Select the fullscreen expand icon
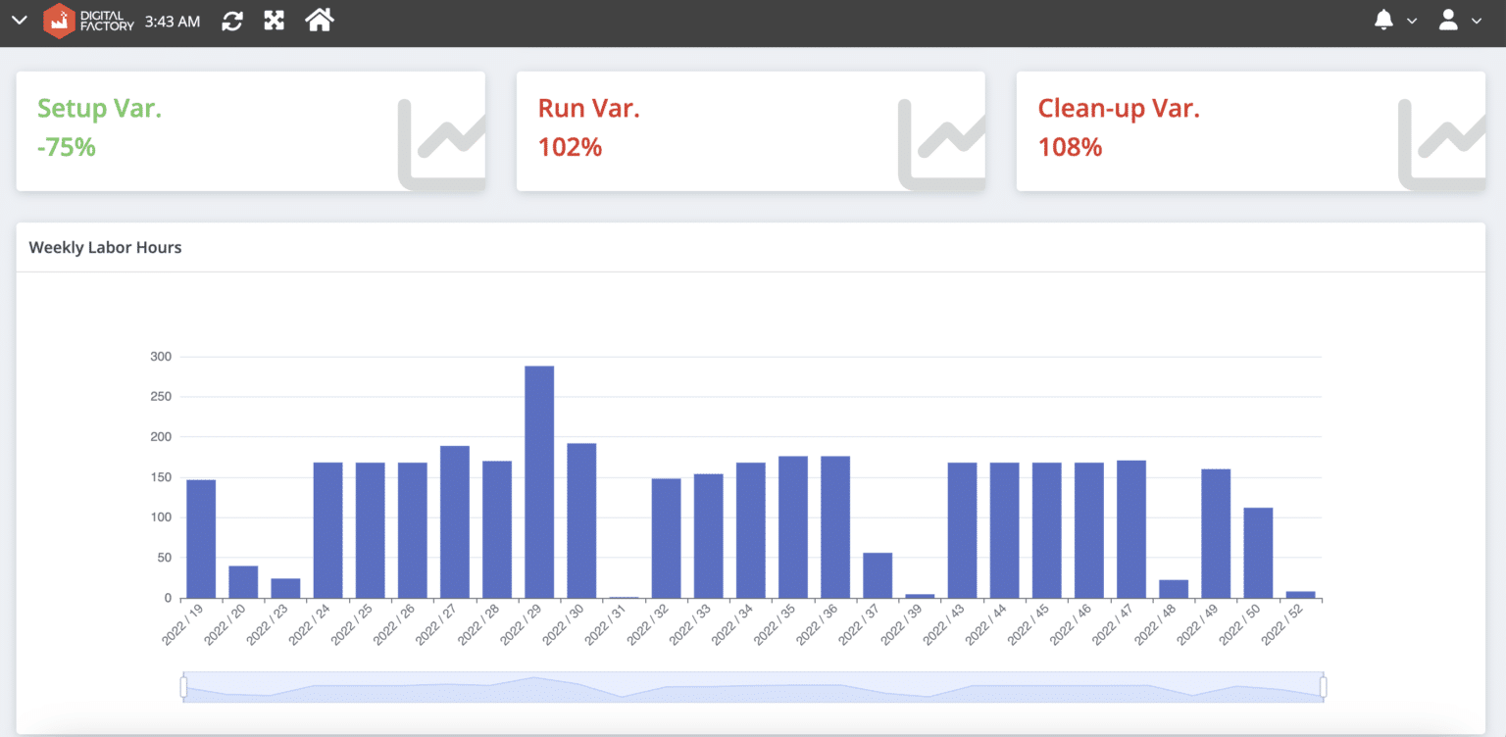This screenshot has height=737, width=1506. point(274,20)
